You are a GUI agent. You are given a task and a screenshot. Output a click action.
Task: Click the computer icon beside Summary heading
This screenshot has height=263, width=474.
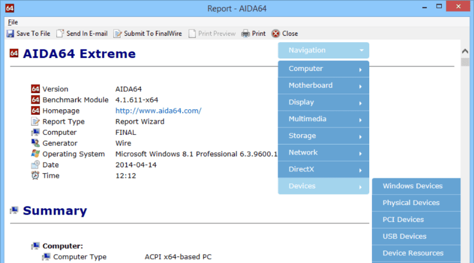tap(14, 210)
